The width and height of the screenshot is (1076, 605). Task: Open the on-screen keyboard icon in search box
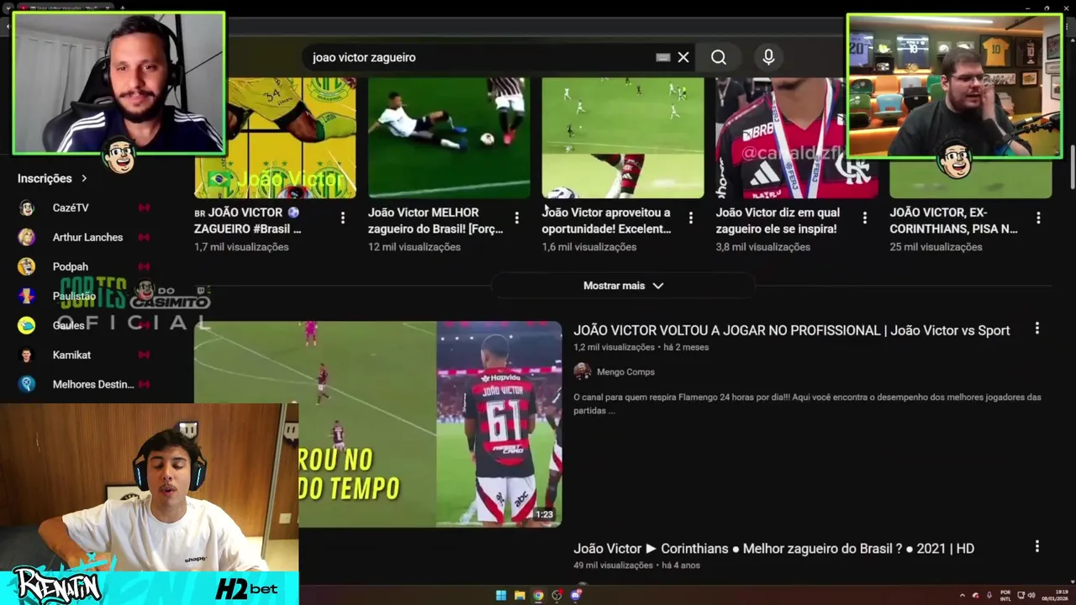pos(663,57)
